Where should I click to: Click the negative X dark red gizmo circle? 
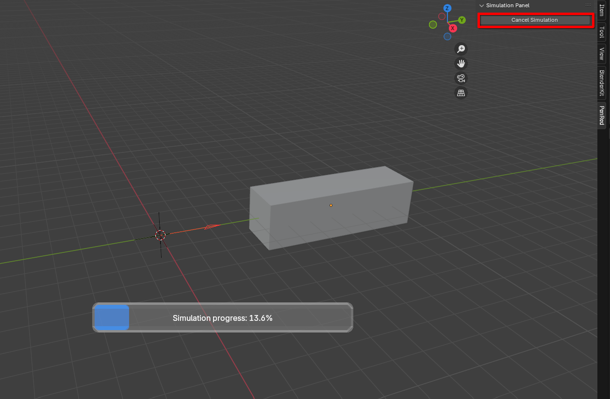tap(442, 16)
